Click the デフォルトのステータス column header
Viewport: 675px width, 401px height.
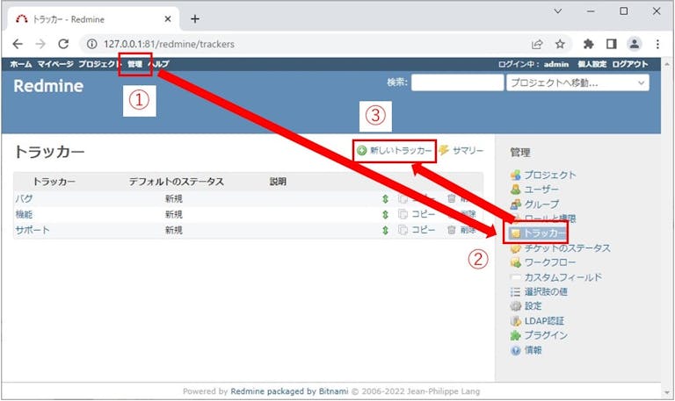177,182
